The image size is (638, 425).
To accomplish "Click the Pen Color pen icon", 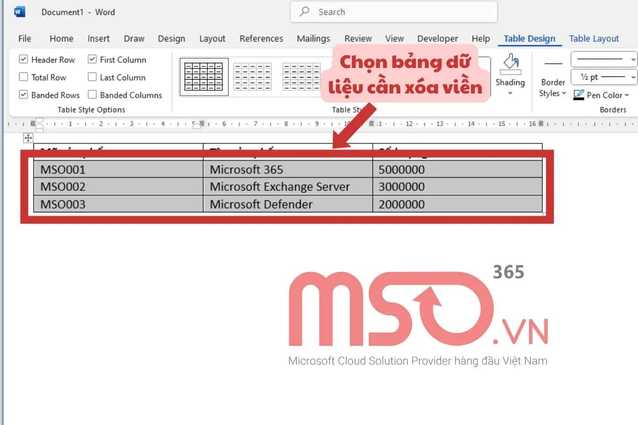I will click(x=579, y=95).
